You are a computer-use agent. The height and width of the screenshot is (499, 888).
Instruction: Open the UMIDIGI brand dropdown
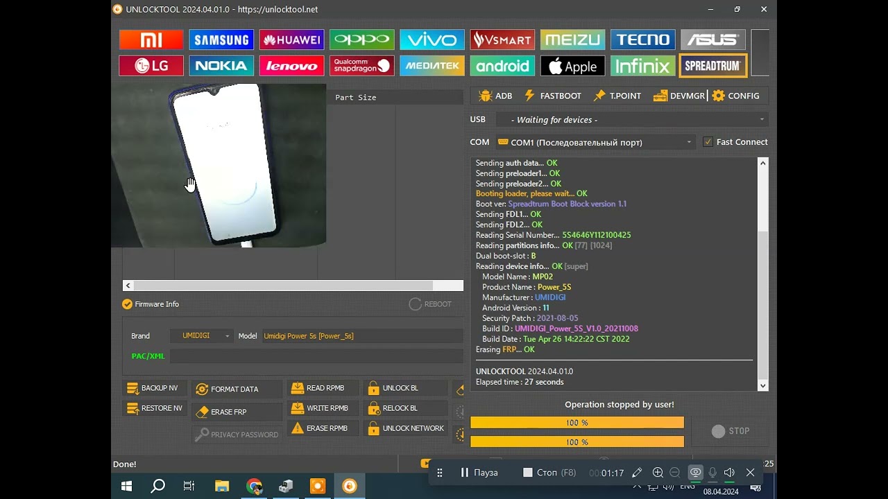click(x=228, y=335)
